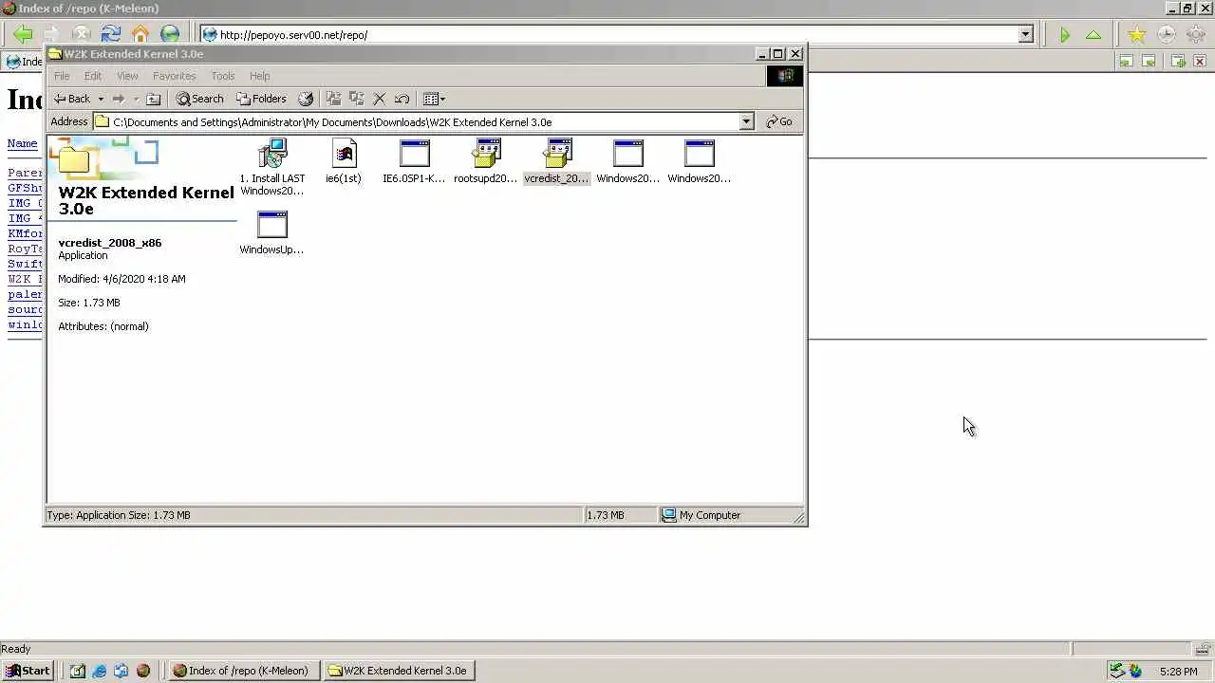Open Explorer View menu

tap(127, 76)
